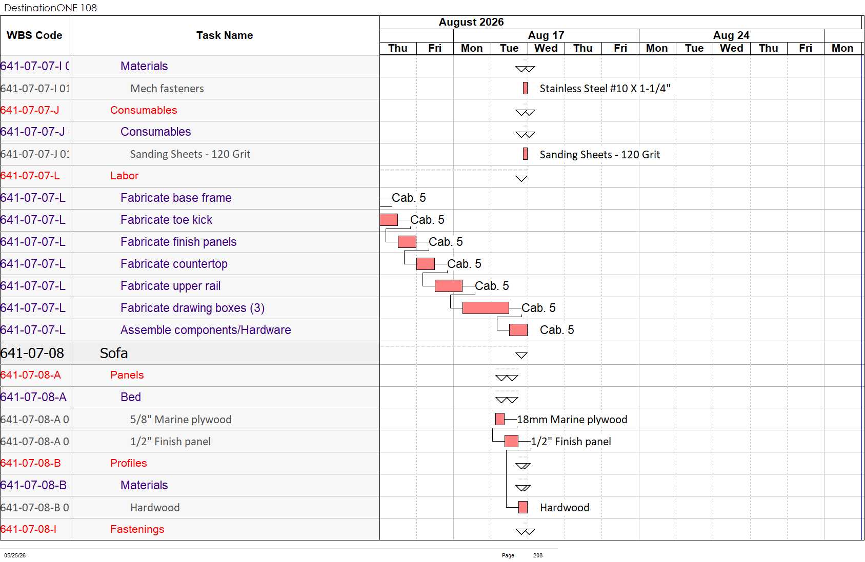This screenshot has height=562, width=865.
Task: Click the Sanding Sheets - 120 Grit bar label
Action: pos(600,155)
